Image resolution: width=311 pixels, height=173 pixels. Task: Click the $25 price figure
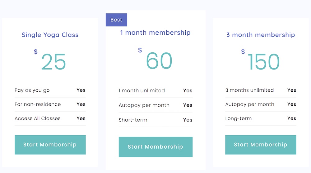(50, 60)
